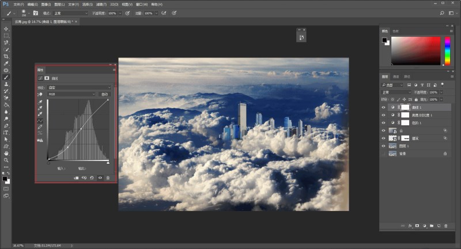The height and width of the screenshot is (249, 461).
Task: Click the rainbow hue slider in Color panel
Action: click(447, 51)
